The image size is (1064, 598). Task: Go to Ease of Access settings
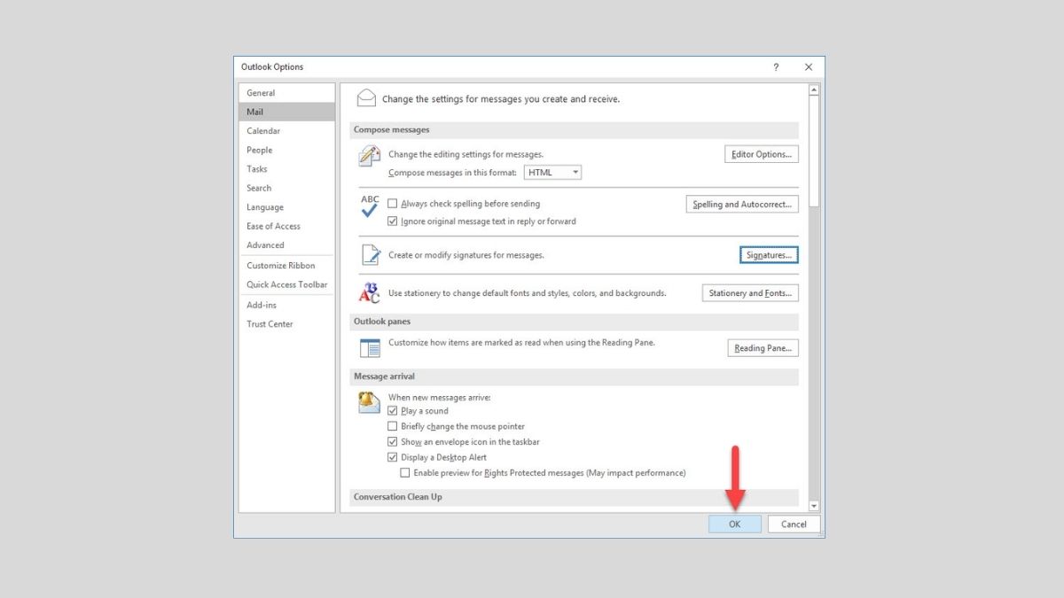point(286,226)
